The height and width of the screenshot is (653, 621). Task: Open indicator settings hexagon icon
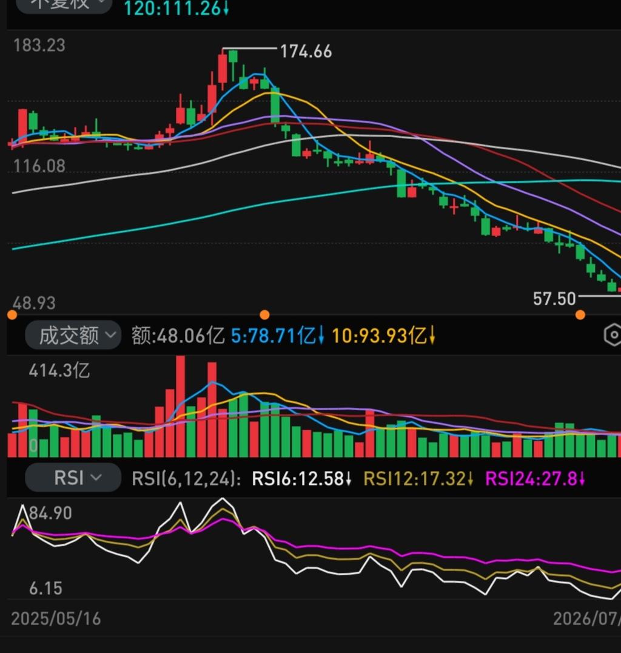tap(613, 335)
